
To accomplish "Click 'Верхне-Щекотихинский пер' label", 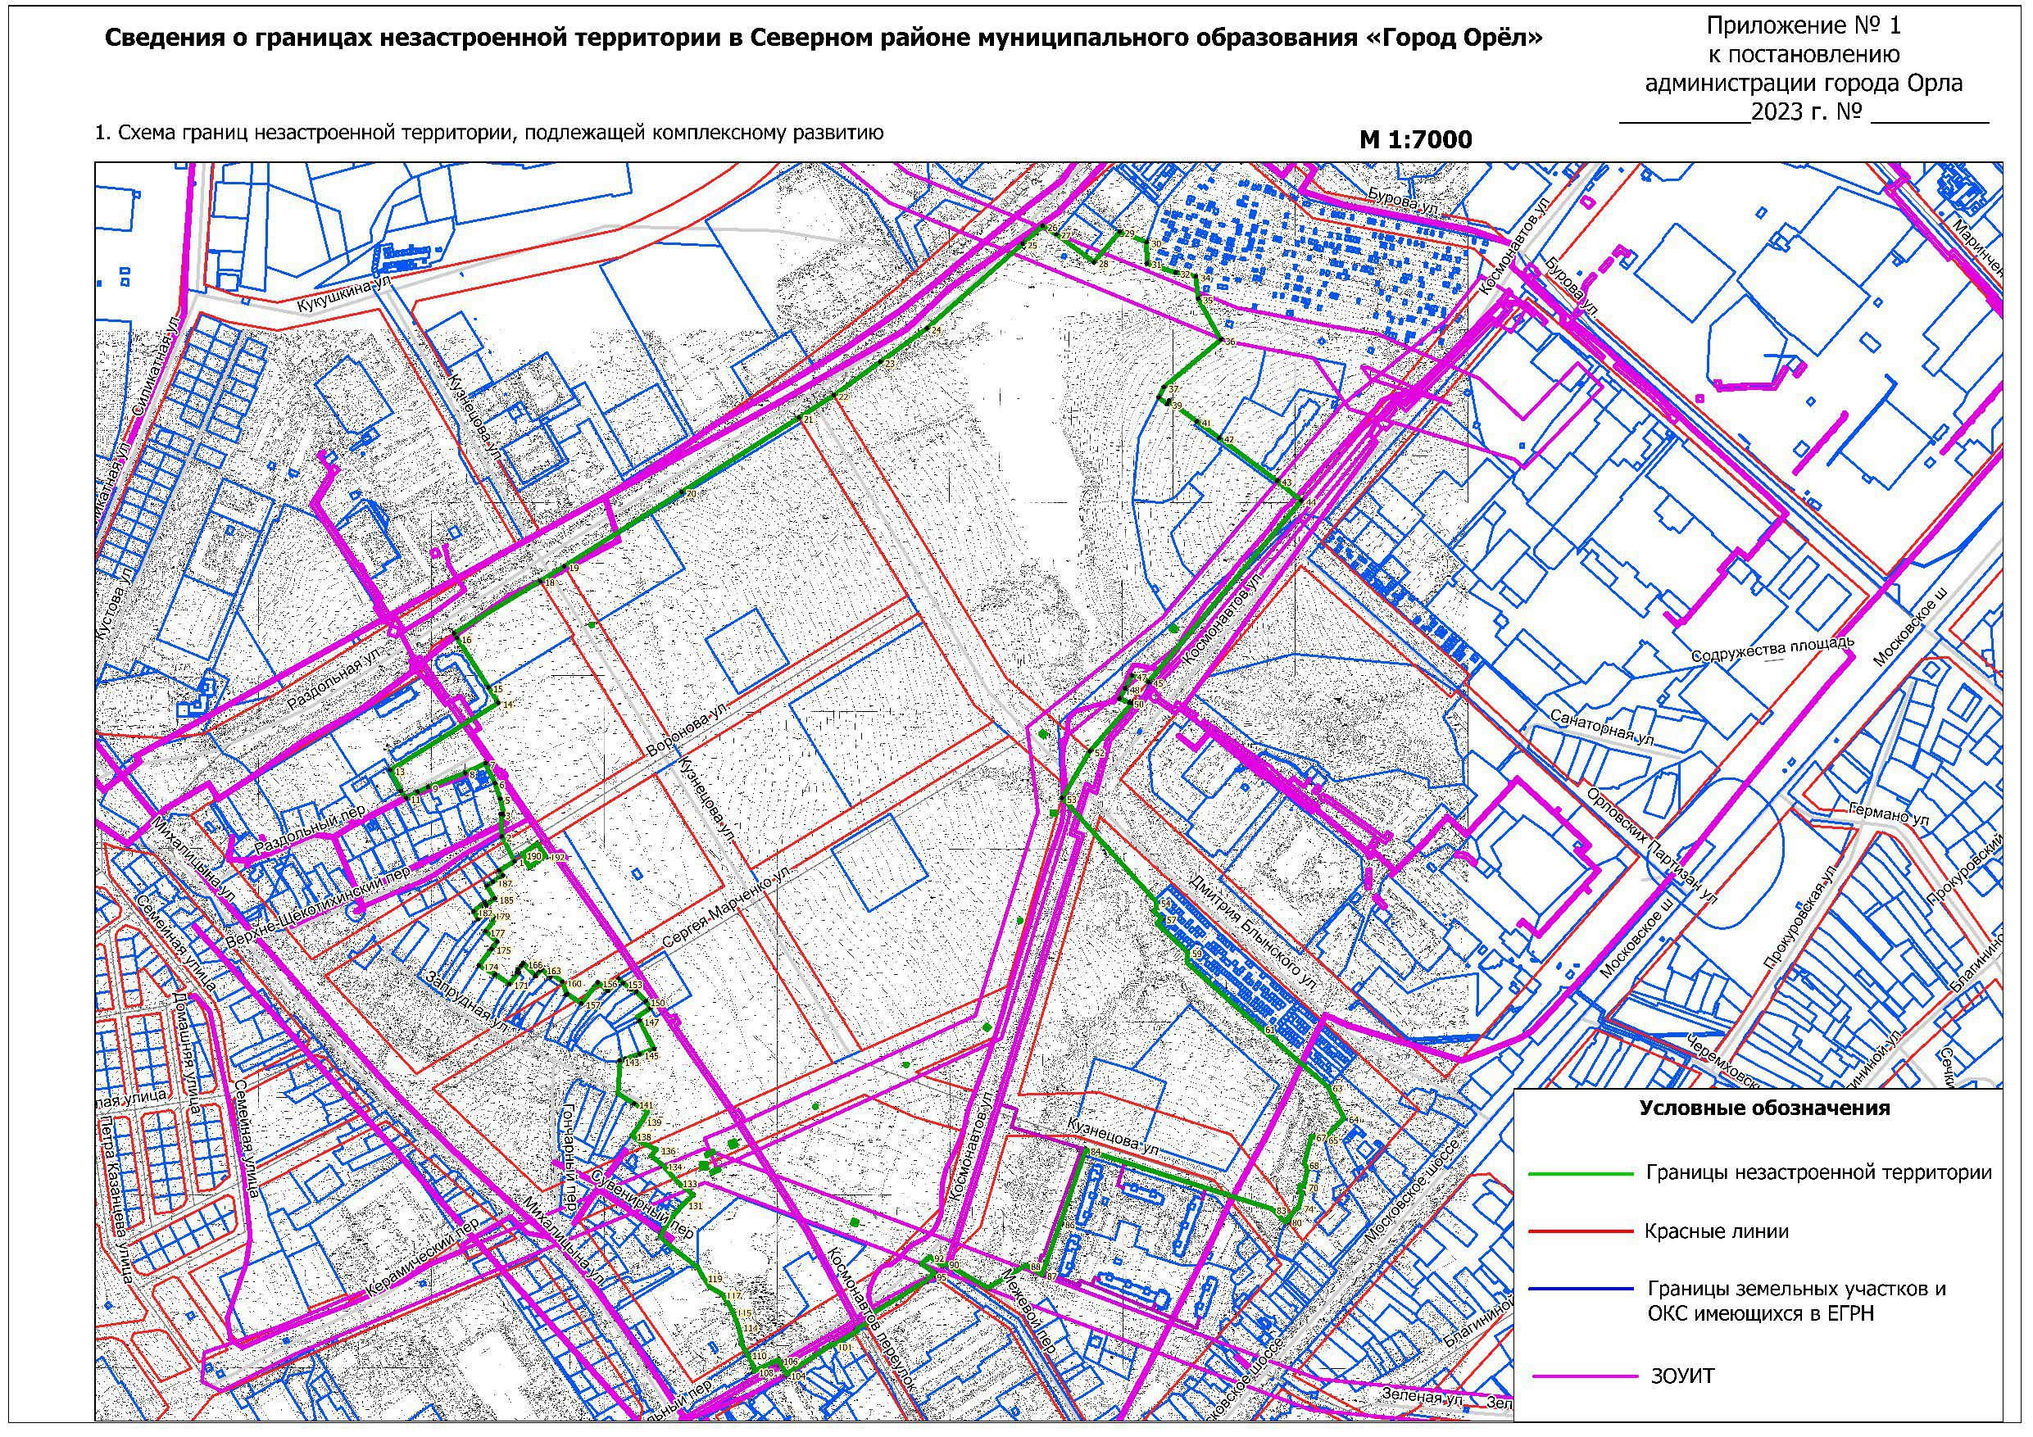I will (x=319, y=908).
